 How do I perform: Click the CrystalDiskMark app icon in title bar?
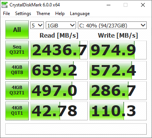(5, 5)
